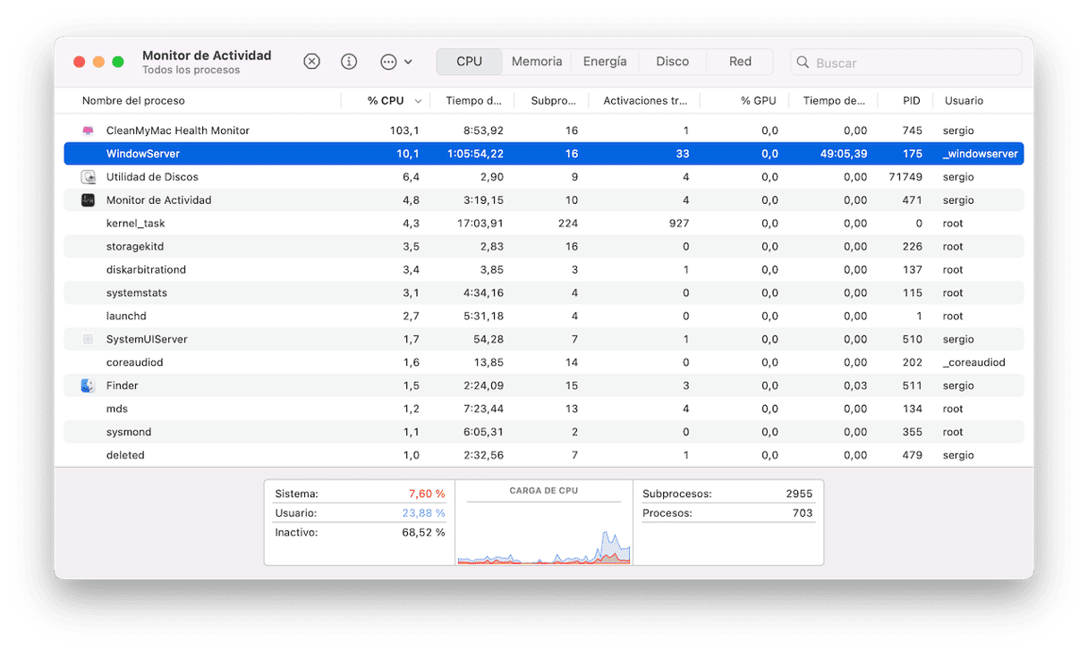This screenshot has width=1088, height=651.
Task: Select the storagekitd process
Action: point(135,247)
